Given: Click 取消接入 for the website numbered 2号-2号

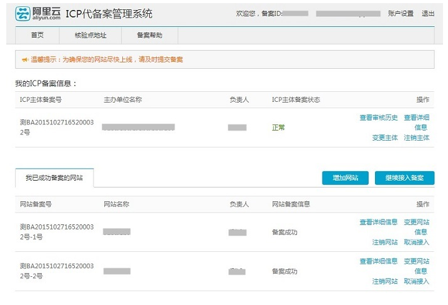Looking at the screenshot, I should pyautogui.click(x=416, y=281).
